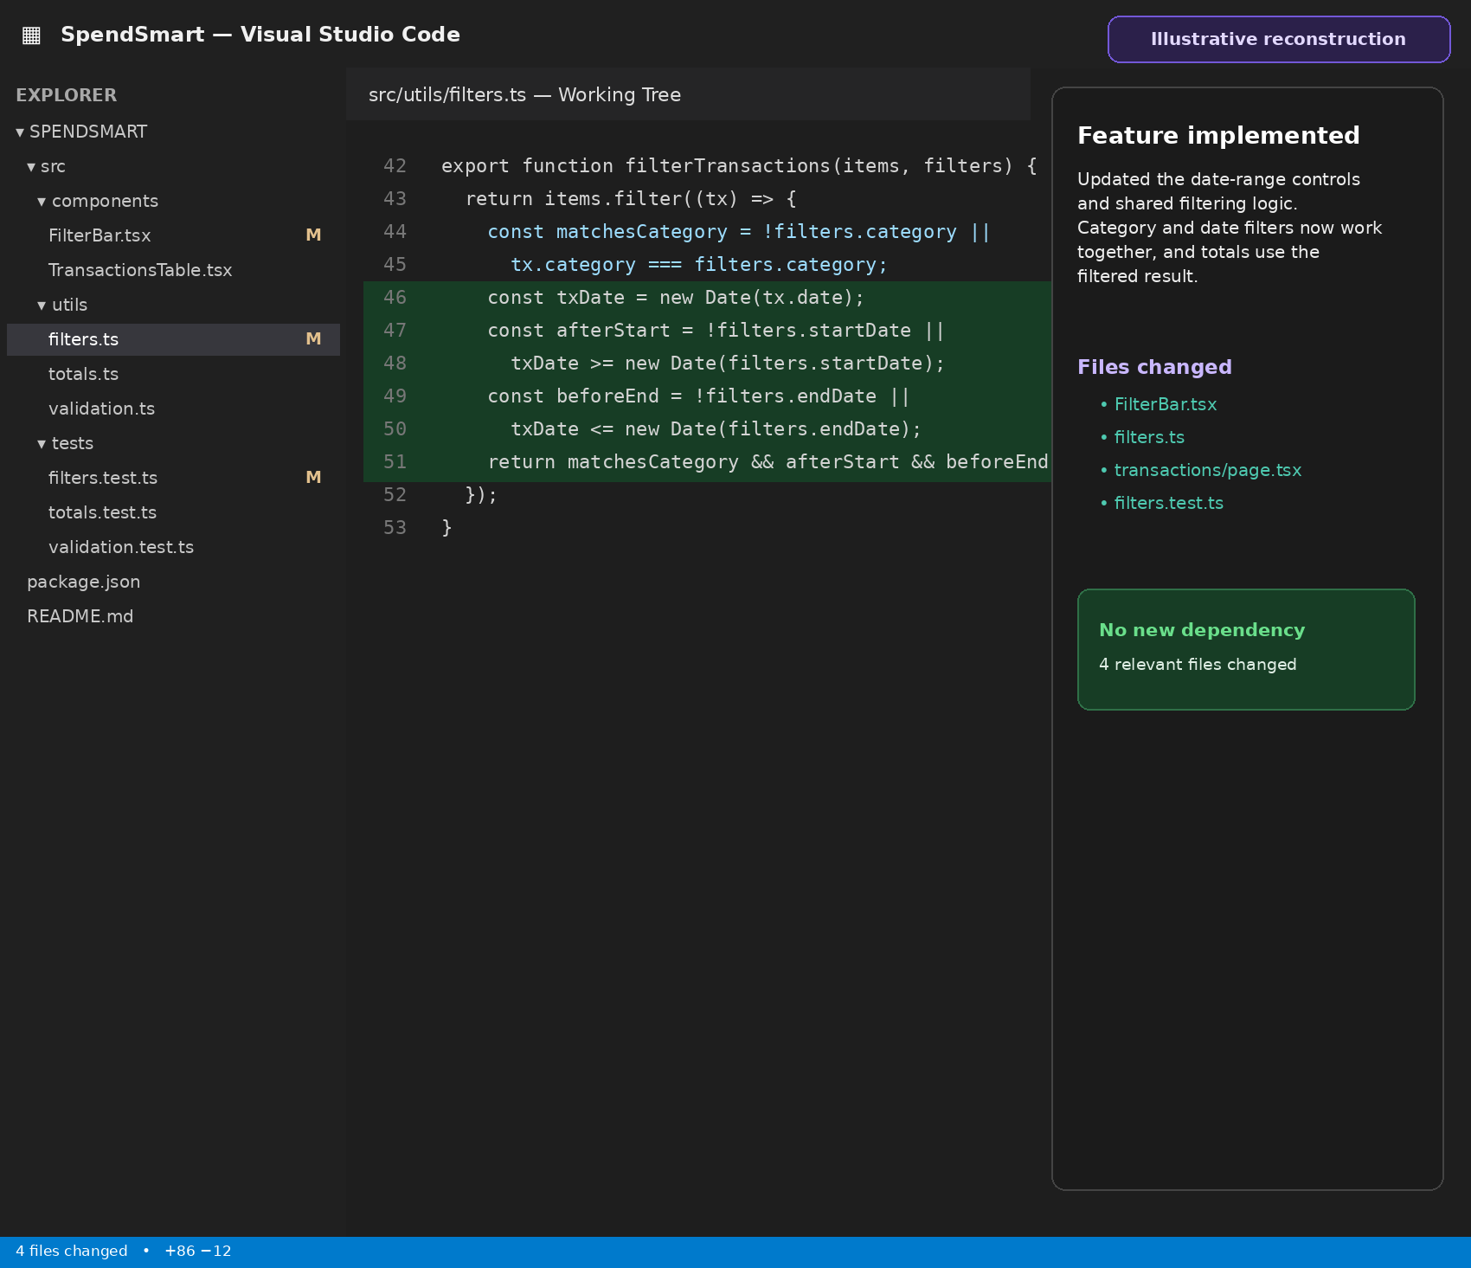1471x1268 pixels.
Task: Click filters.ts link under Files changed
Action: click(x=1149, y=437)
